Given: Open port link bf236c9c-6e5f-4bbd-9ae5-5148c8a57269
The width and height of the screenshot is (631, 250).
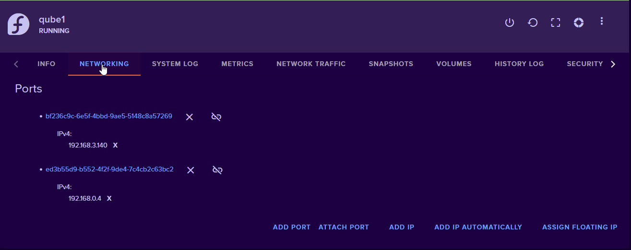Looking at the screenshot, I should point(109,116).
